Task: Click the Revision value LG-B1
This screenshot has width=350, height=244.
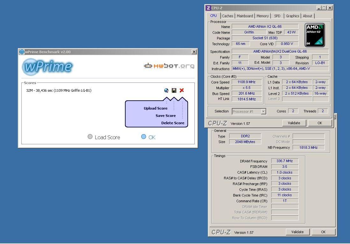Action: tap(320, 63)
